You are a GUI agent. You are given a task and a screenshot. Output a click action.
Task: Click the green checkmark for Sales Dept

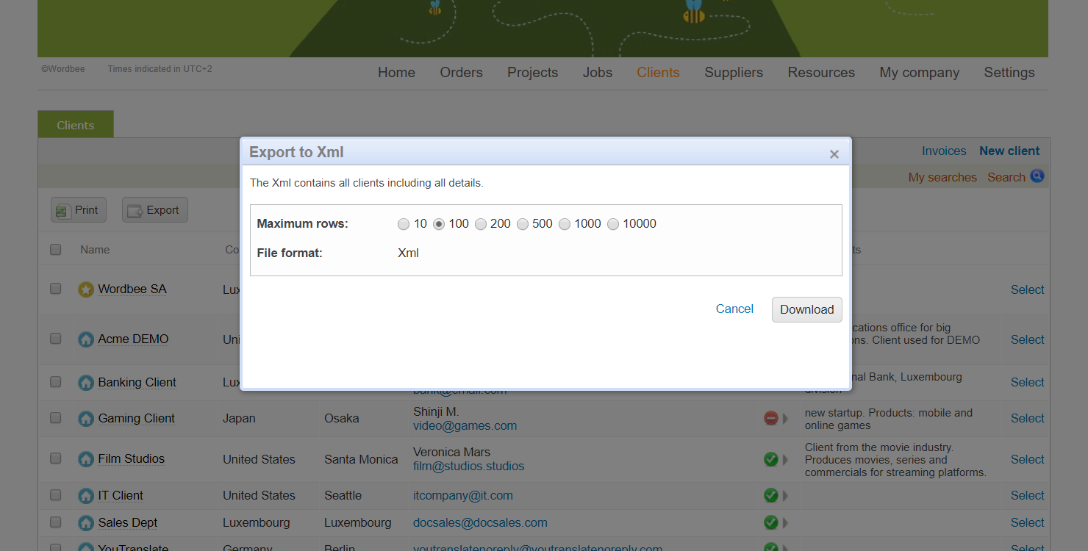(x=770, y=522)
